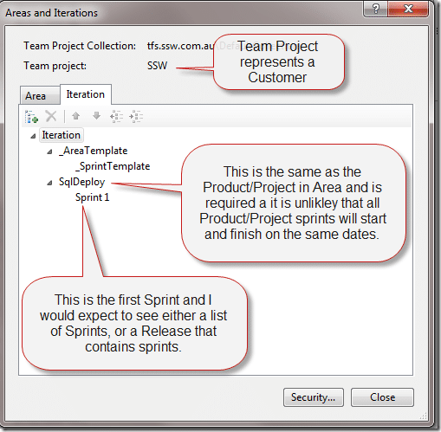Click the indent node toolbar icon
This screenshot has height=432, width=441.
tap(136, 116)
